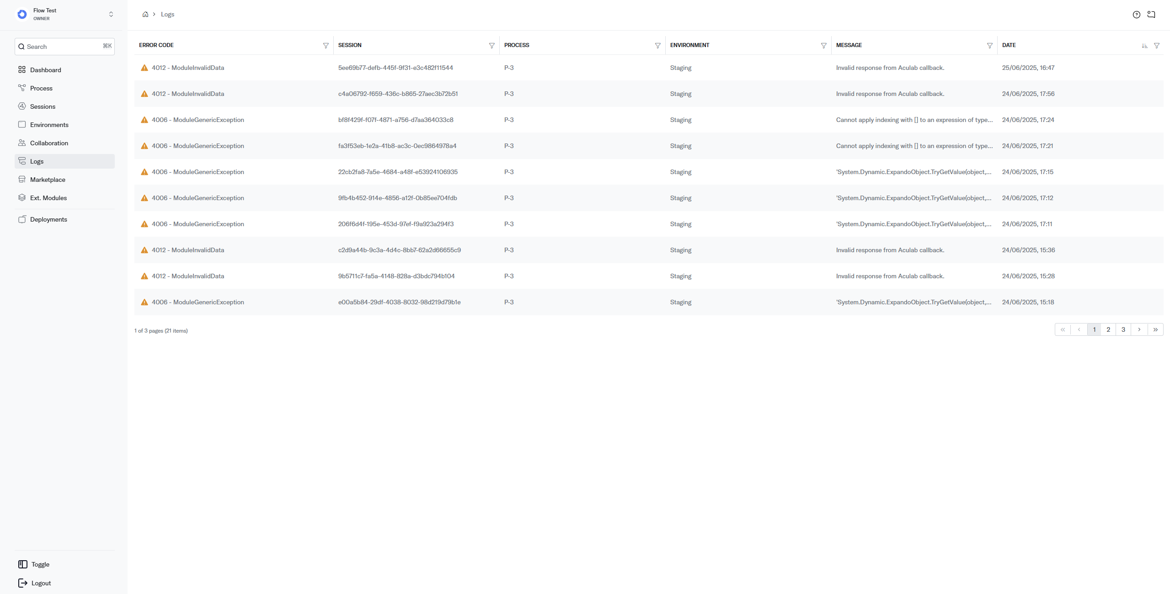Go to last page of logs
Viewport: 1170px width, 594px height.
[1155, 329]
